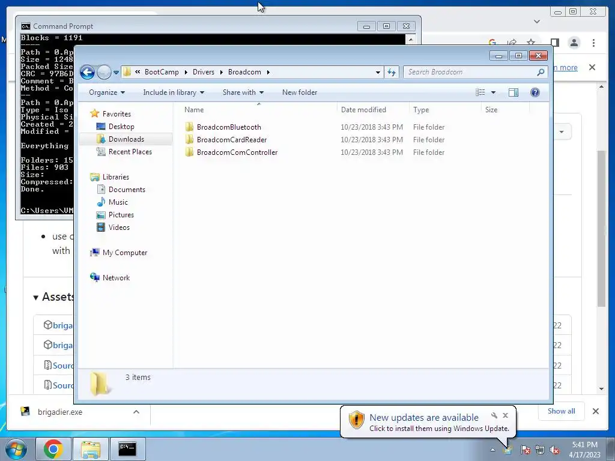Switch to Chrome from the taskbar
The height and width of the screenshot is (461, 615).
click(53, 449)
